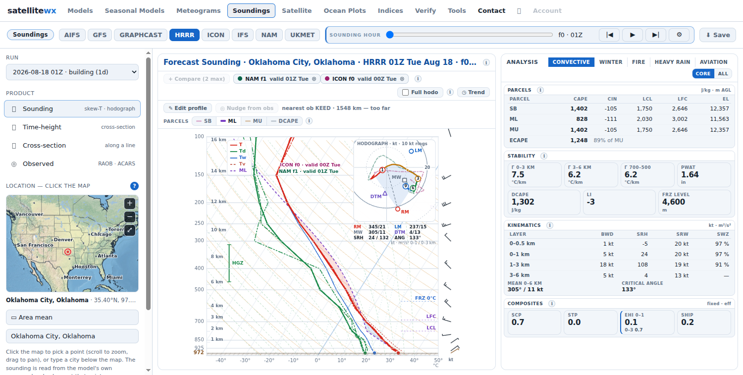This screenshot has height=375, width=743.
Task: Click the icon next to Contact in navbar
Action: [519, 10]
